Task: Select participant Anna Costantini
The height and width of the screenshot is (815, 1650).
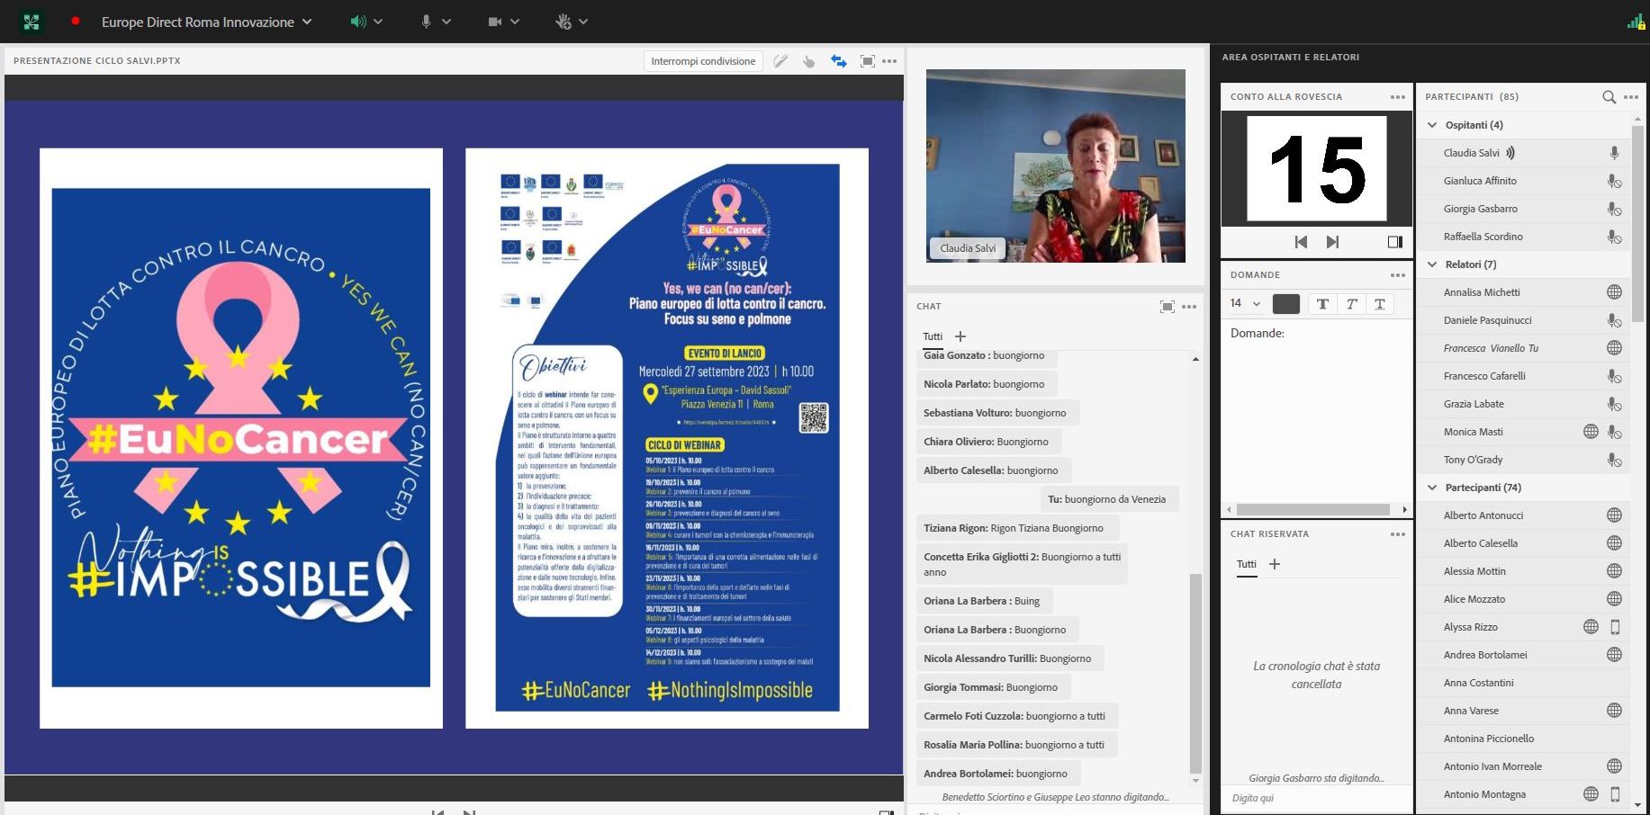Action: 1524,683
